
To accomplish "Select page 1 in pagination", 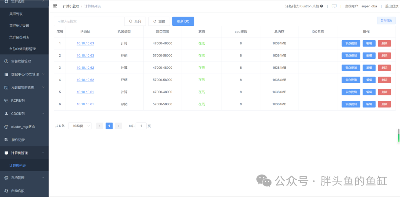I will [109, 126].
